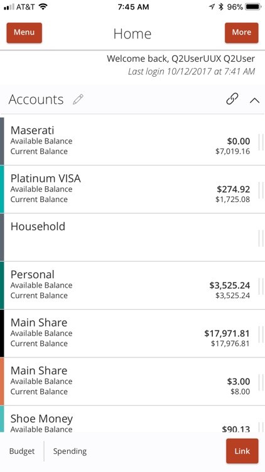Tap orange color bar of Main Share $3.00
Screen dimensions: 265x472
2,381
